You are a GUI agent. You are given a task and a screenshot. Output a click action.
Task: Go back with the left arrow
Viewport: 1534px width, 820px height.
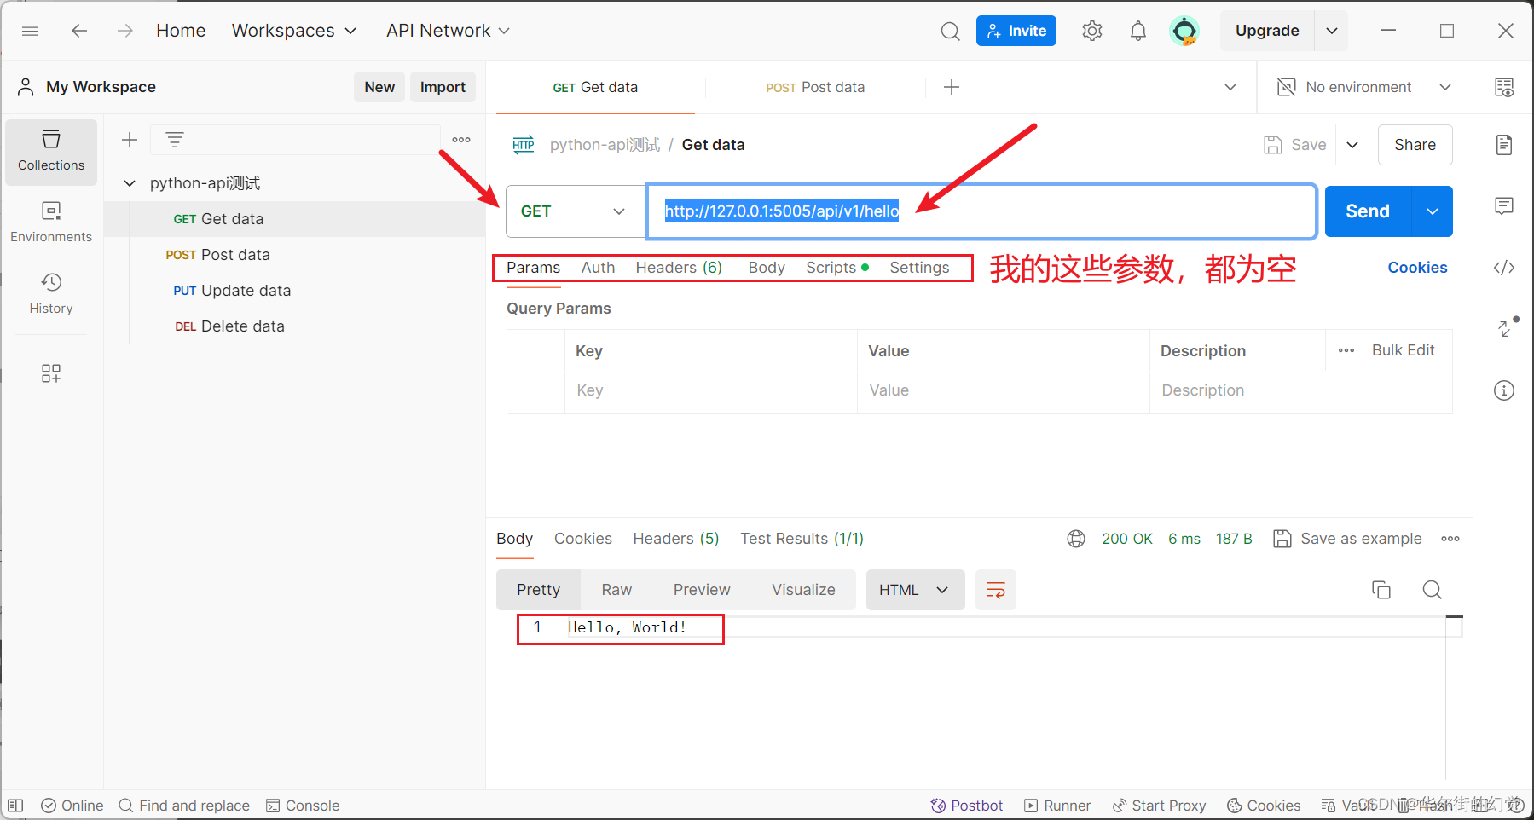79,31
